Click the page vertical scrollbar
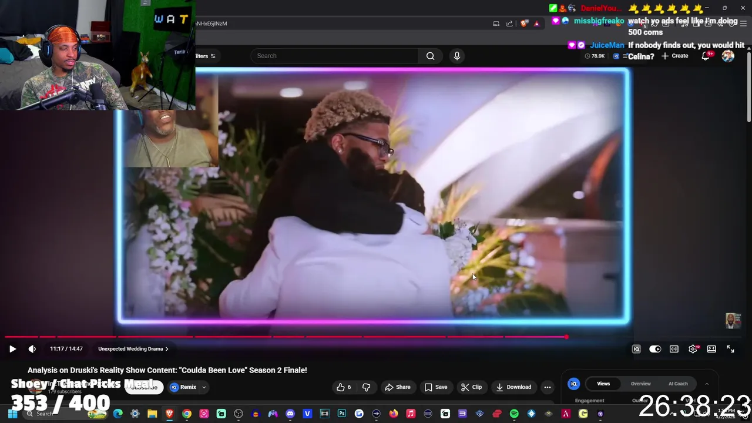 pyautogui.click(x=748, y=88)
